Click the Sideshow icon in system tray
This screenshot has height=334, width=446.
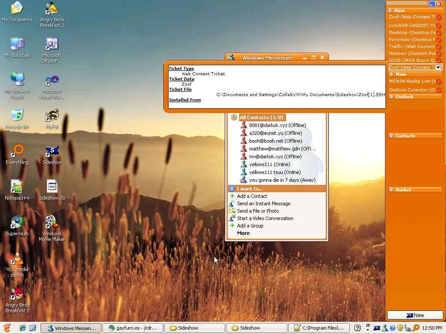[377, 328]
